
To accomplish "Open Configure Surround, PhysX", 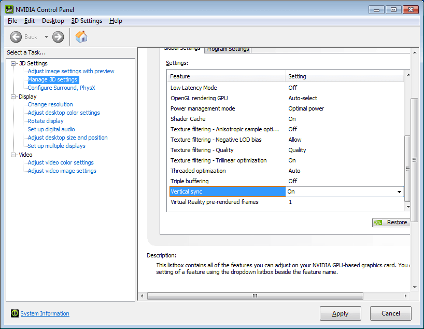I will [x=61, y=88].
